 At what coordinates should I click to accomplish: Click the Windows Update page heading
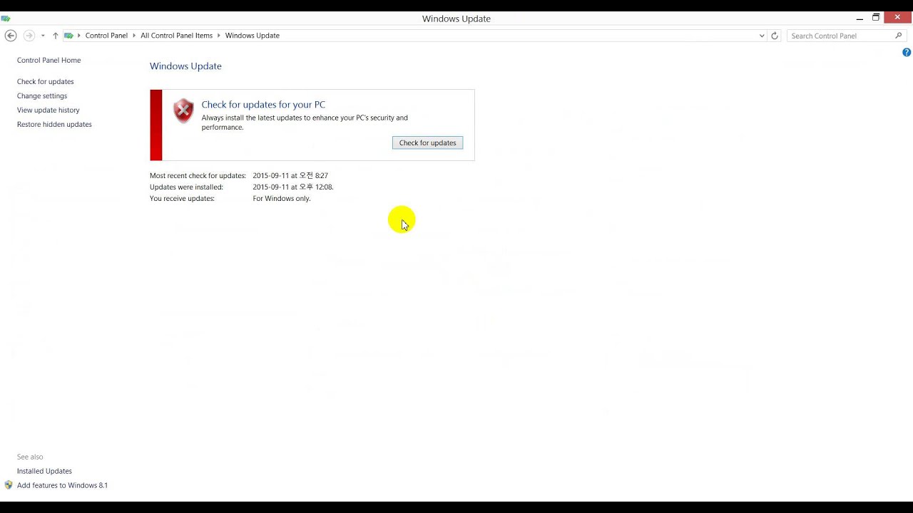click(185, 66)
